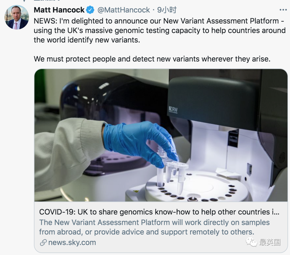Click the chain link icon beside news.sky.com
Viewport: 290px width, 255px height.
[43, 243]
